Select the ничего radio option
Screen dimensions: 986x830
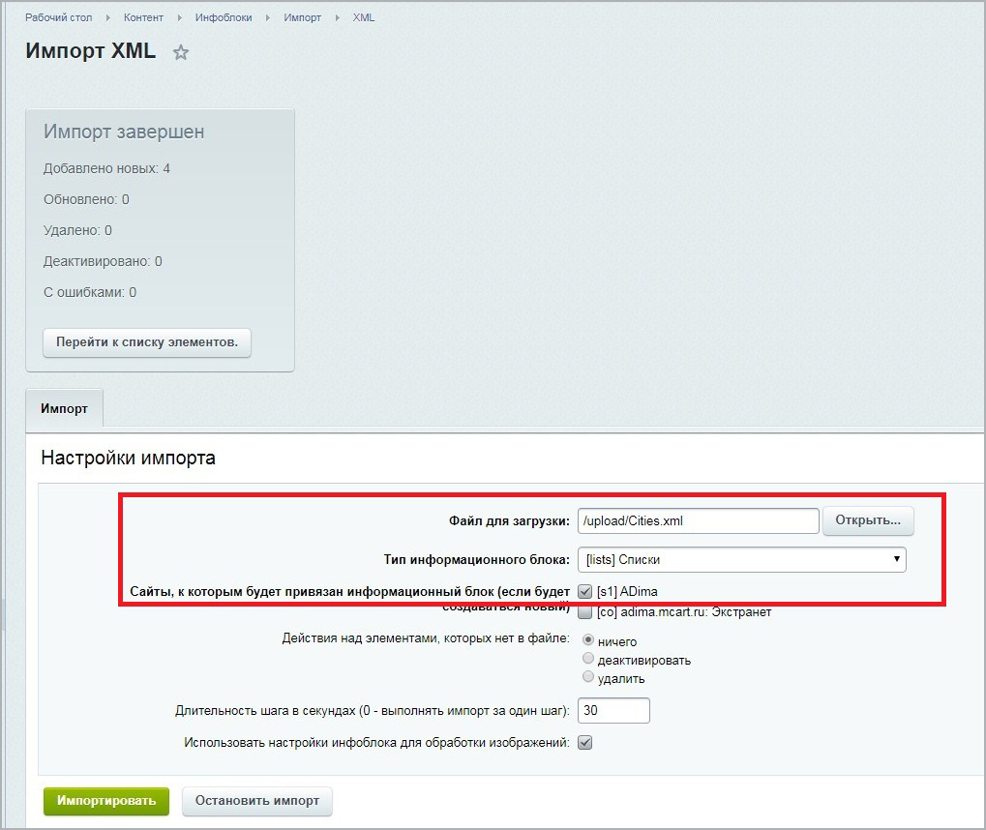click(588, 640)
